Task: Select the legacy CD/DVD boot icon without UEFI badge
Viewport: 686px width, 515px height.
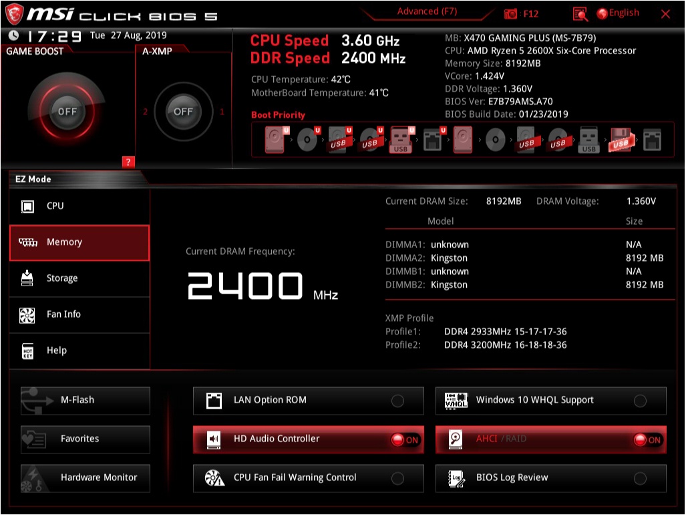Action: 495,140
